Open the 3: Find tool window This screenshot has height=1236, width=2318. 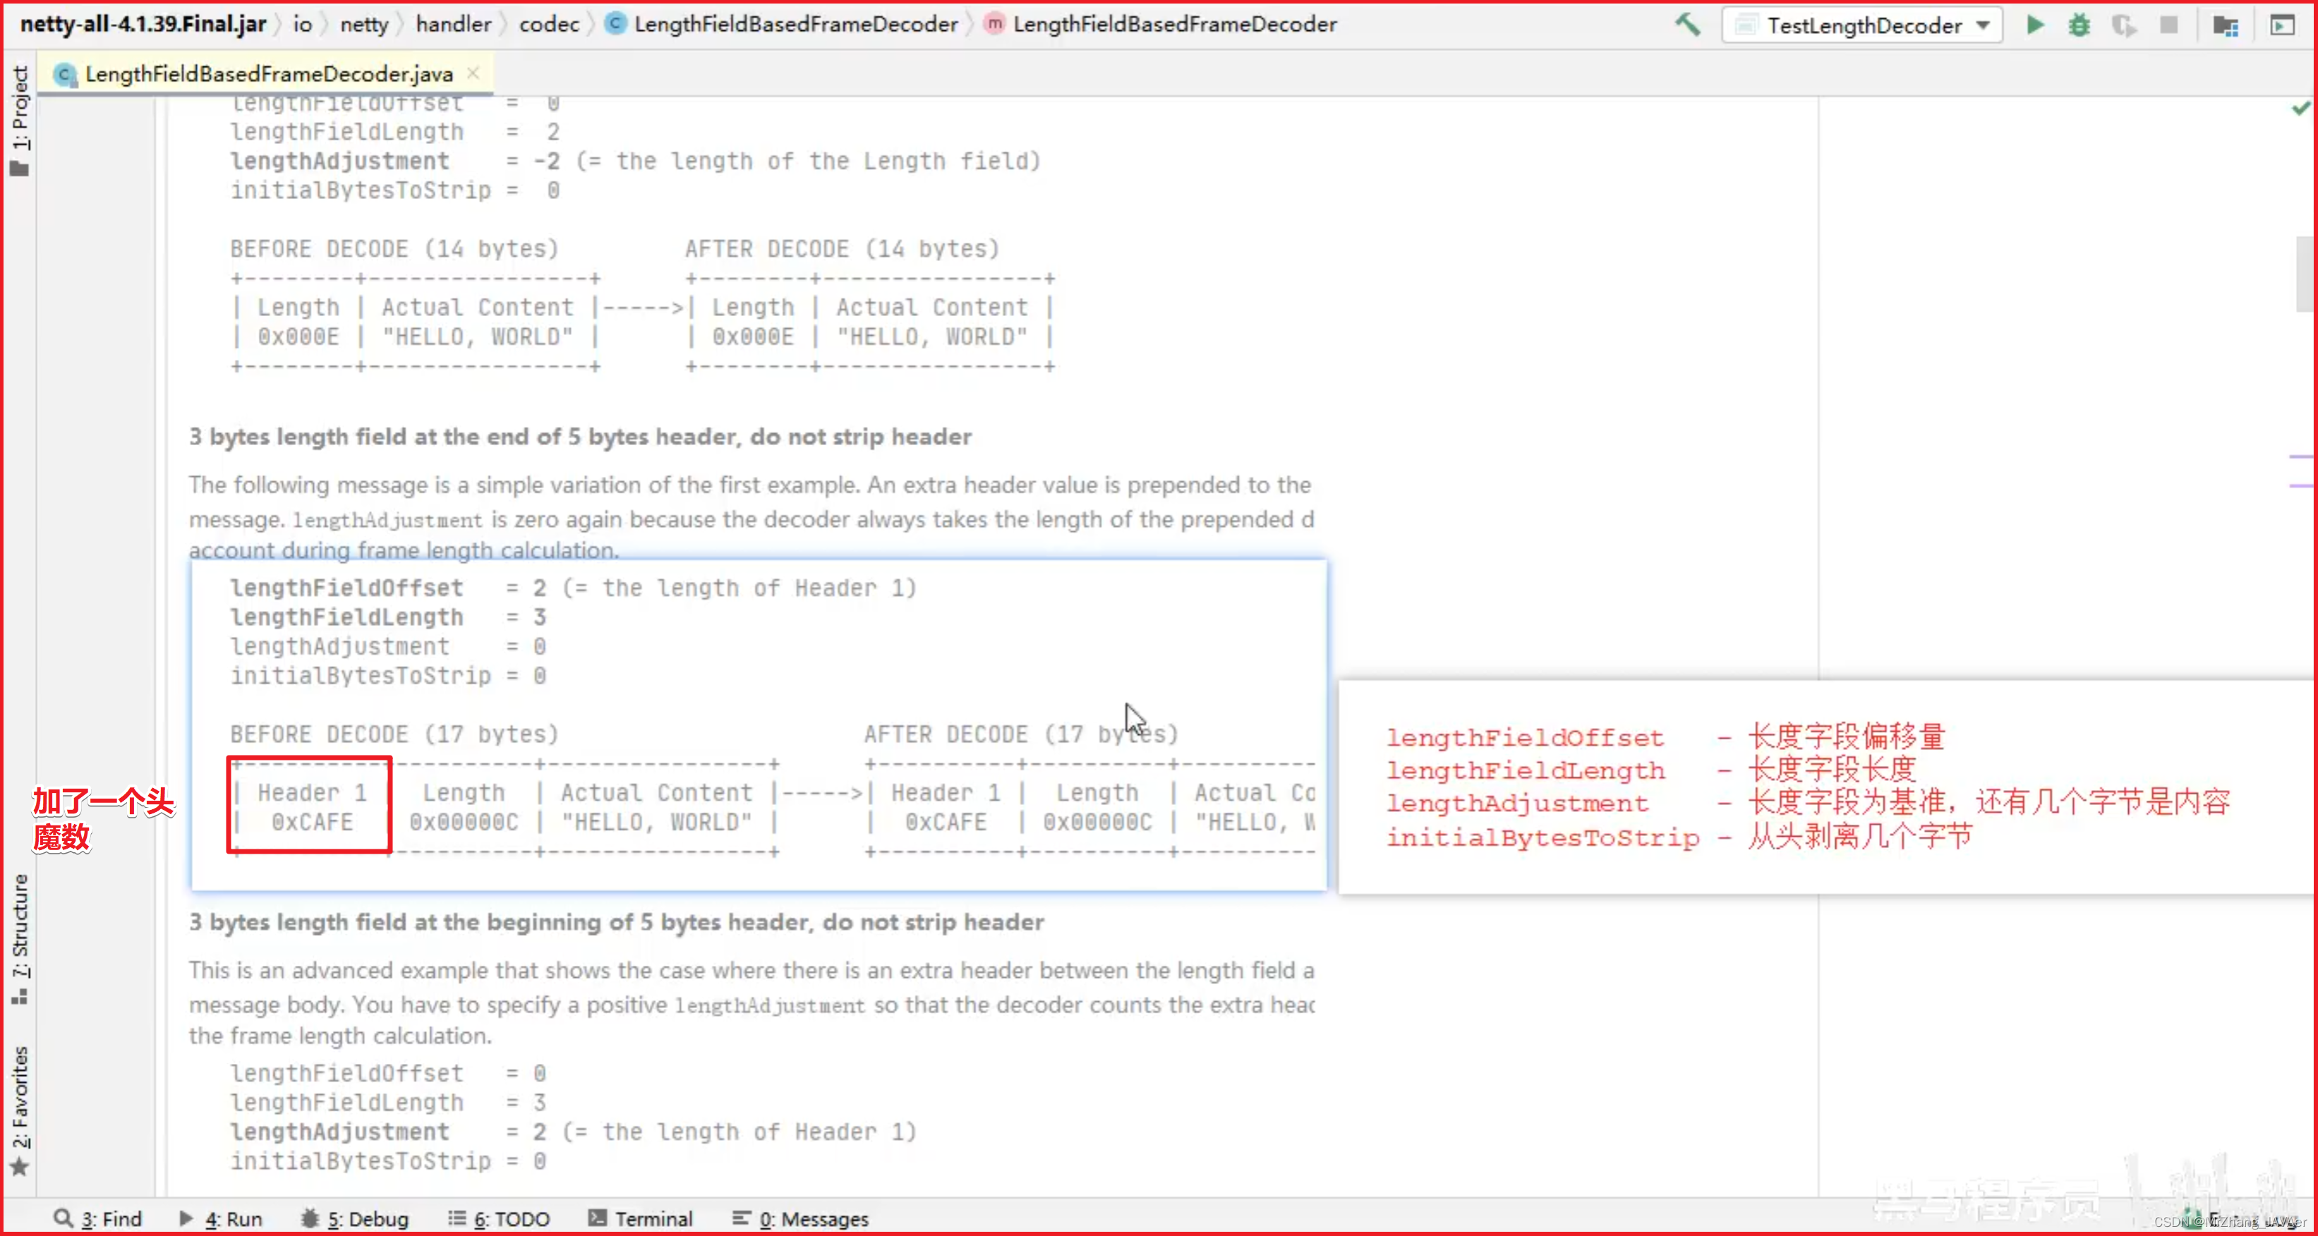98,1218
